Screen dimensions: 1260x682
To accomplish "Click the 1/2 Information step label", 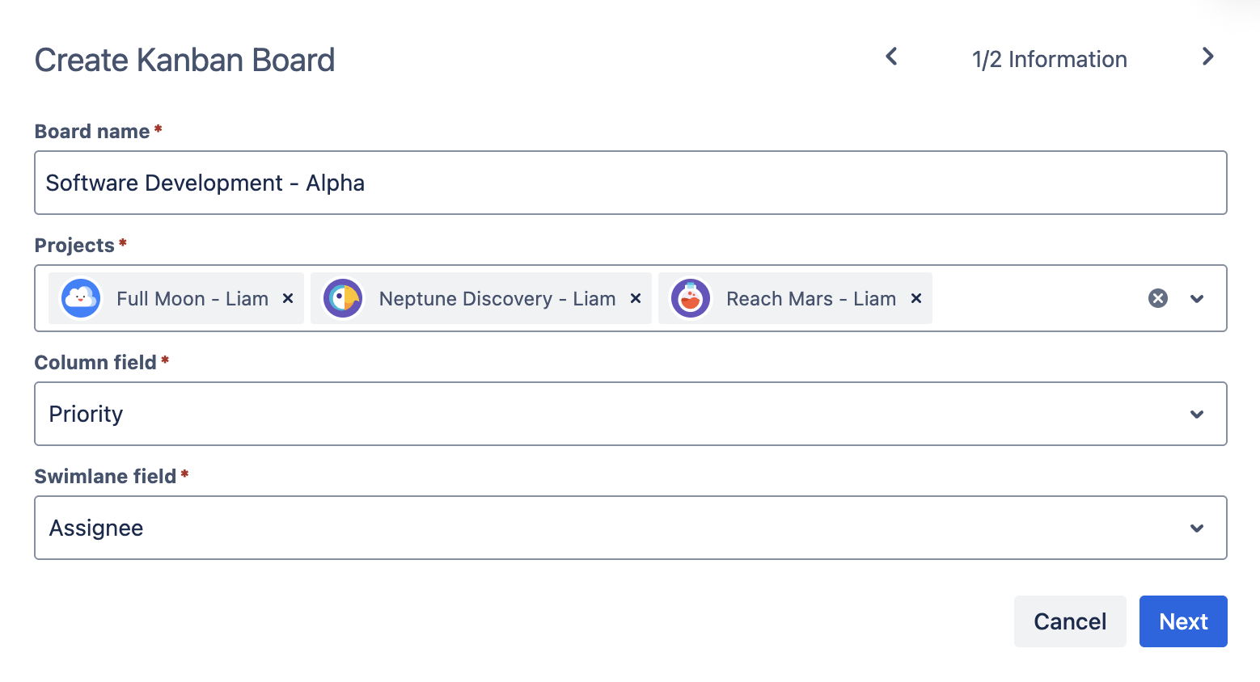I will (1049, 59).
